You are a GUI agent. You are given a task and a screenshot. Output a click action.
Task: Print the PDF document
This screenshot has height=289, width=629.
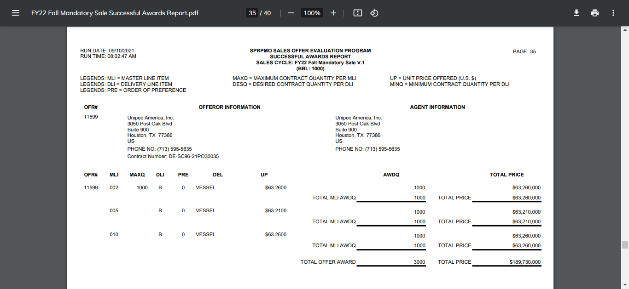click(595, 13)
